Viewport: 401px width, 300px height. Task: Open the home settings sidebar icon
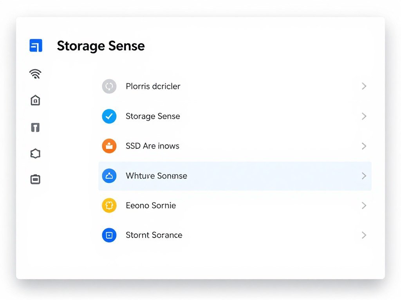(35, 100)
